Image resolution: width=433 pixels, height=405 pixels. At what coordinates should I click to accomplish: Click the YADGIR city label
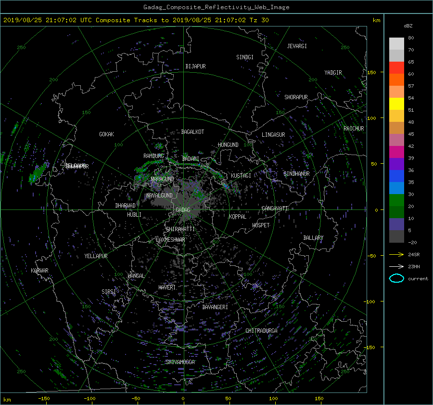tap(333, 73)
